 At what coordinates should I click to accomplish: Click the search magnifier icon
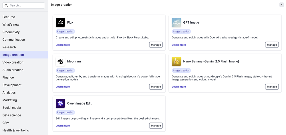coord(6,5)
